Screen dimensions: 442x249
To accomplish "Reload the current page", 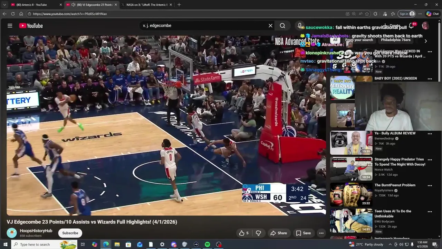I will click(x=13, y=14).
